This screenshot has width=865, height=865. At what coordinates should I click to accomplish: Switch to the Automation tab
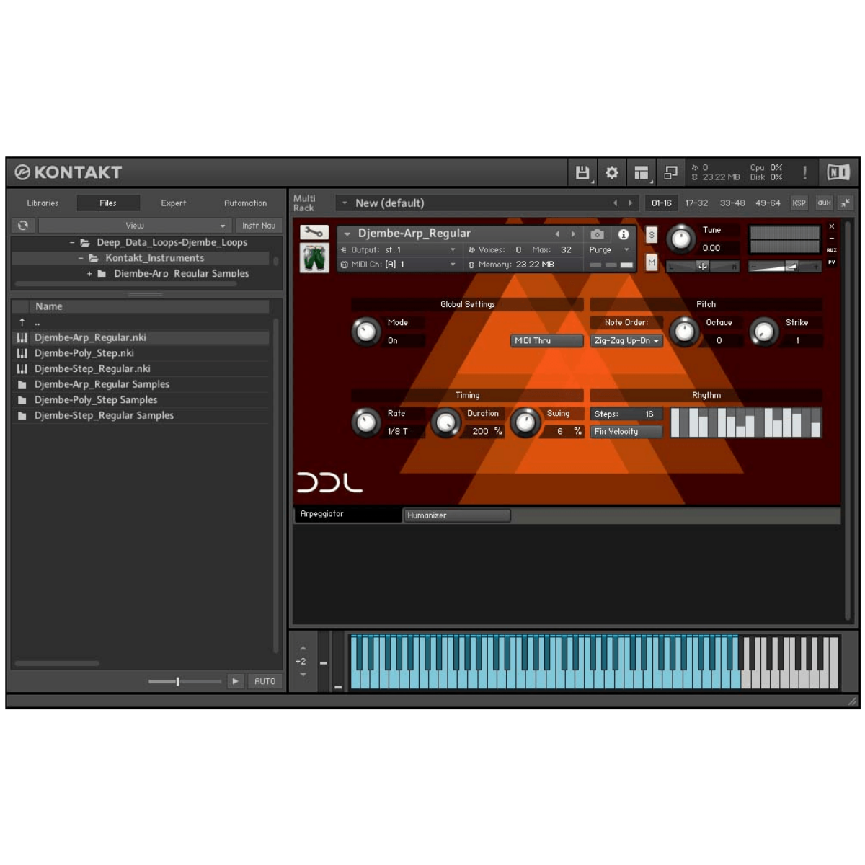coord(245,203)
